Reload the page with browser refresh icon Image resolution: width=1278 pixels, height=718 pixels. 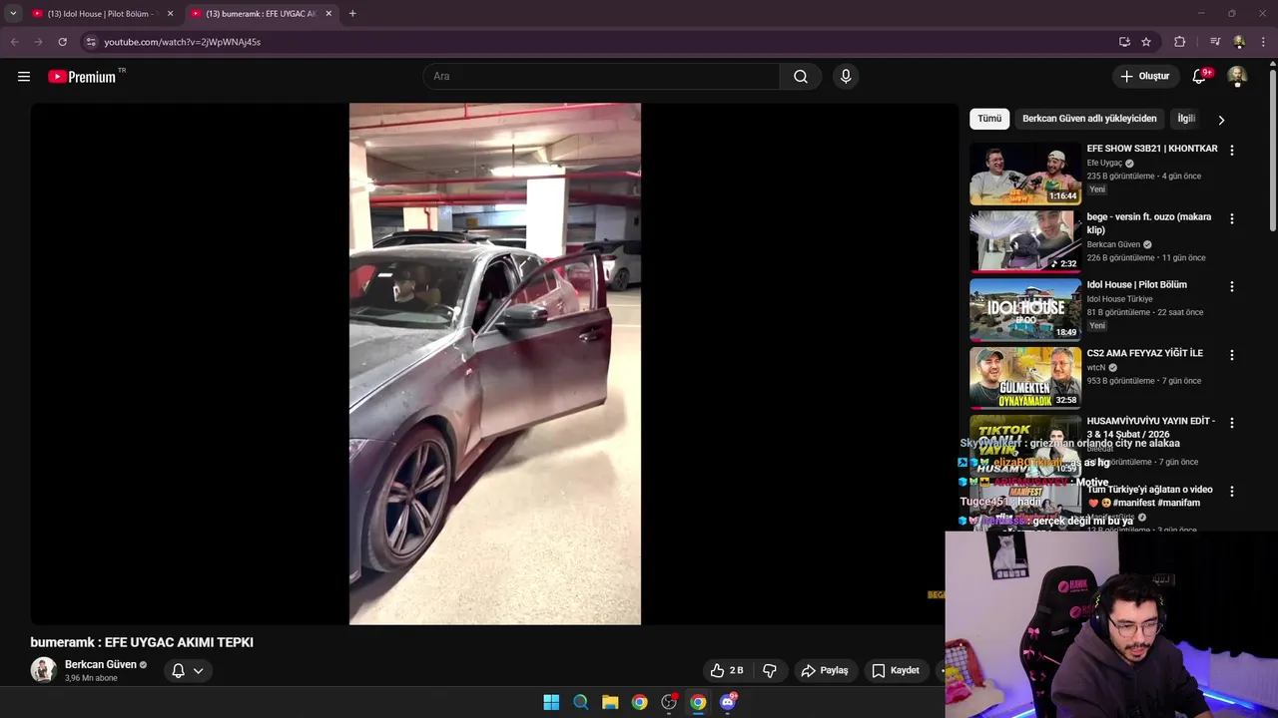(x=62, y=42)
